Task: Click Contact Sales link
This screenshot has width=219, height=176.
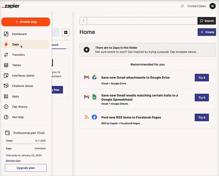Action: pyautogui.click(x=197, y=6)
